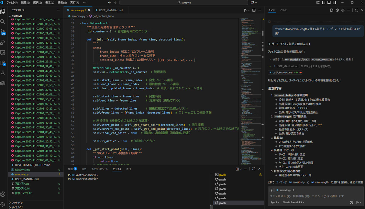Viewport: 365px width, 209px height.
Task: Open the Search view in activity bar
Action: [x=3, y=22]
